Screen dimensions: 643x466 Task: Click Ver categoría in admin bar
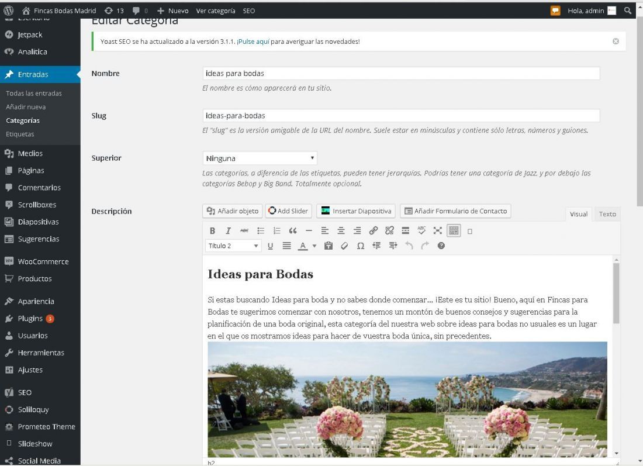click(x=216, y=11)
